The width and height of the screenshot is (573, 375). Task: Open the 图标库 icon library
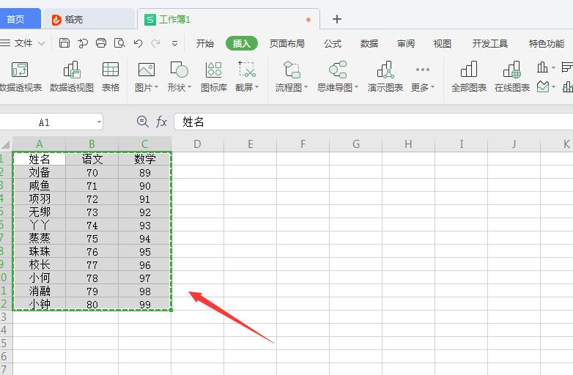(214, 77)
